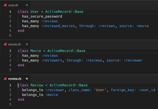Click ':reviewer' symbol on review.rb line 2
This screenshot has height=109, width=158.
point(55,90)
